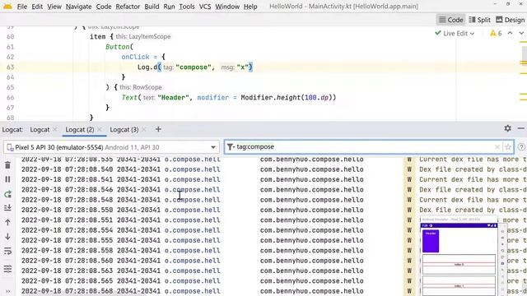Hide the Logcat tool window
This screenshot has width=527, height=296.
click(x=521, y=128)
